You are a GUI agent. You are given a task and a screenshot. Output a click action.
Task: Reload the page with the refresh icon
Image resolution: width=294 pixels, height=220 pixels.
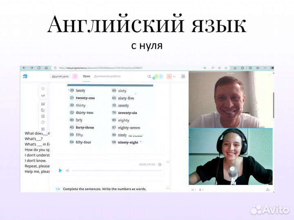pos(39,68)
